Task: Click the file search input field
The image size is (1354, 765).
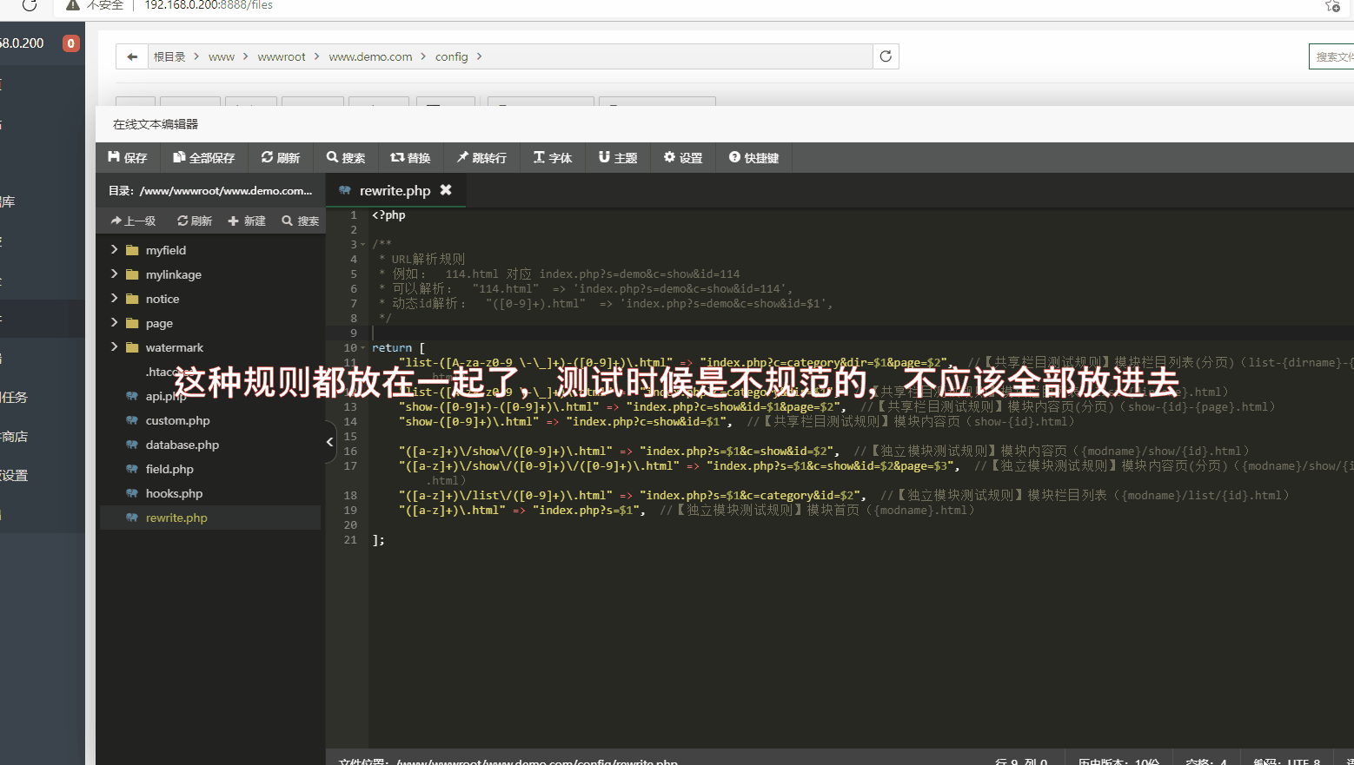Action: [x=1332, y=56]
